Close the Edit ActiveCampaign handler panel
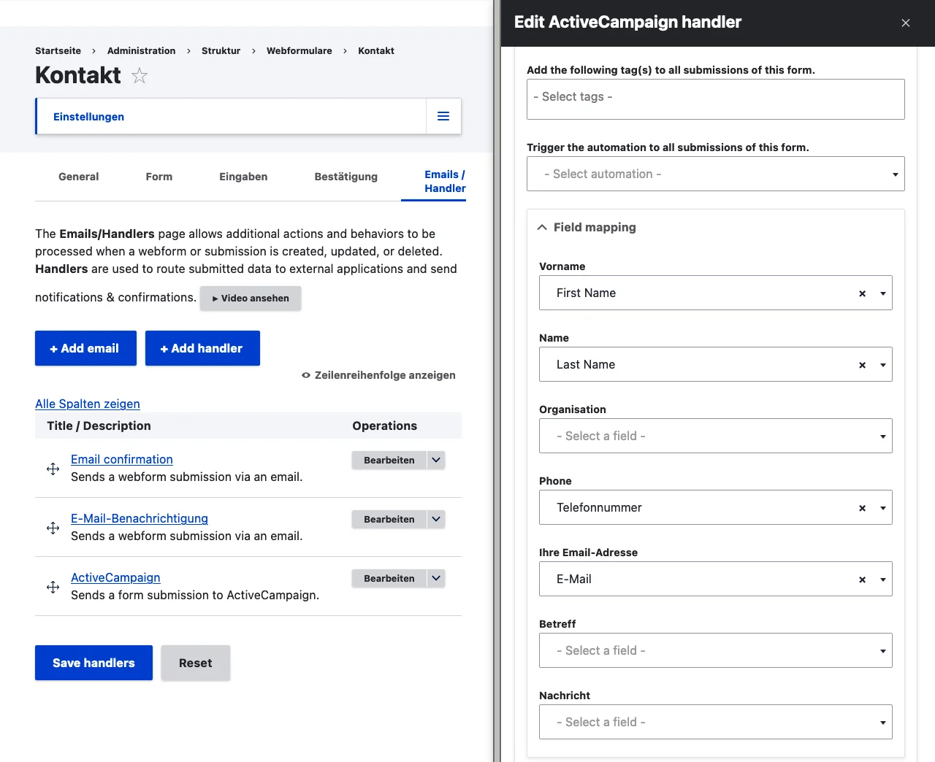935x762 pixels. (906, 23)
